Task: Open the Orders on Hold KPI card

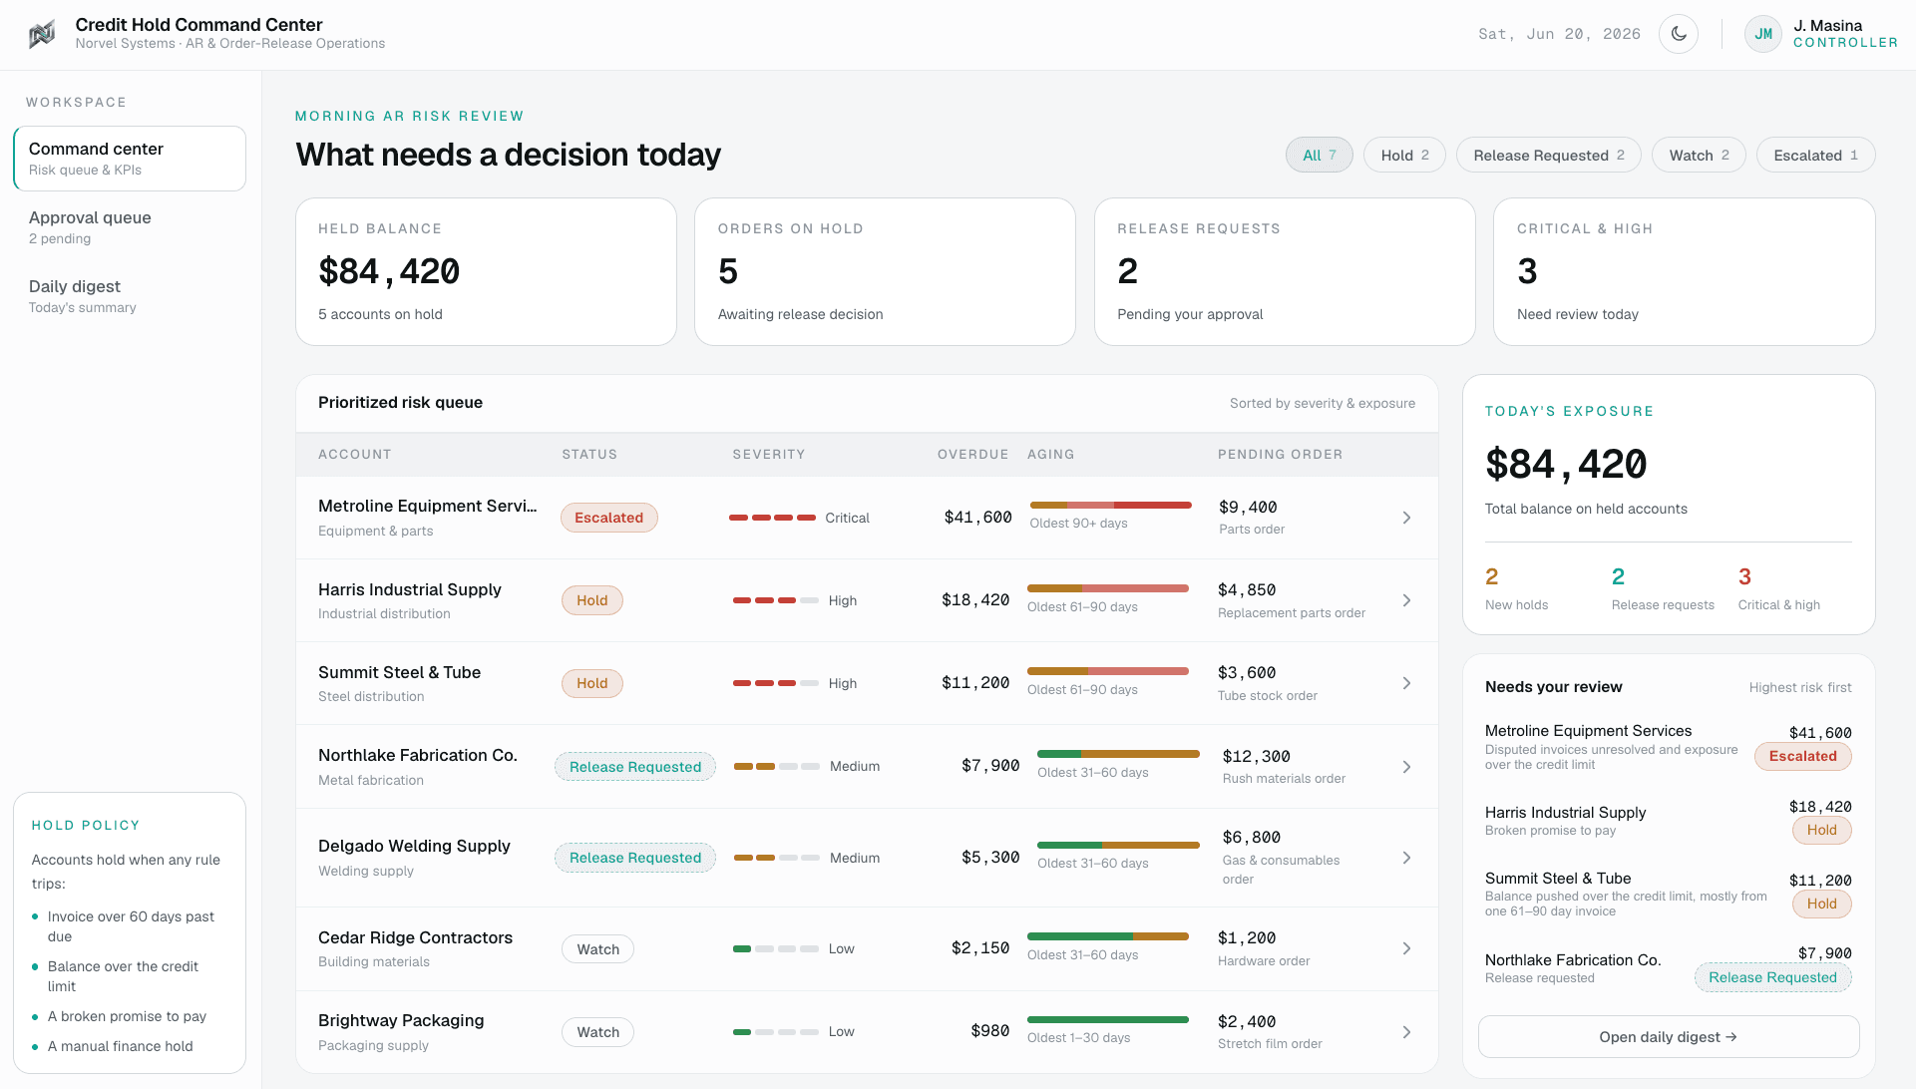Action: tap(885, 271)
